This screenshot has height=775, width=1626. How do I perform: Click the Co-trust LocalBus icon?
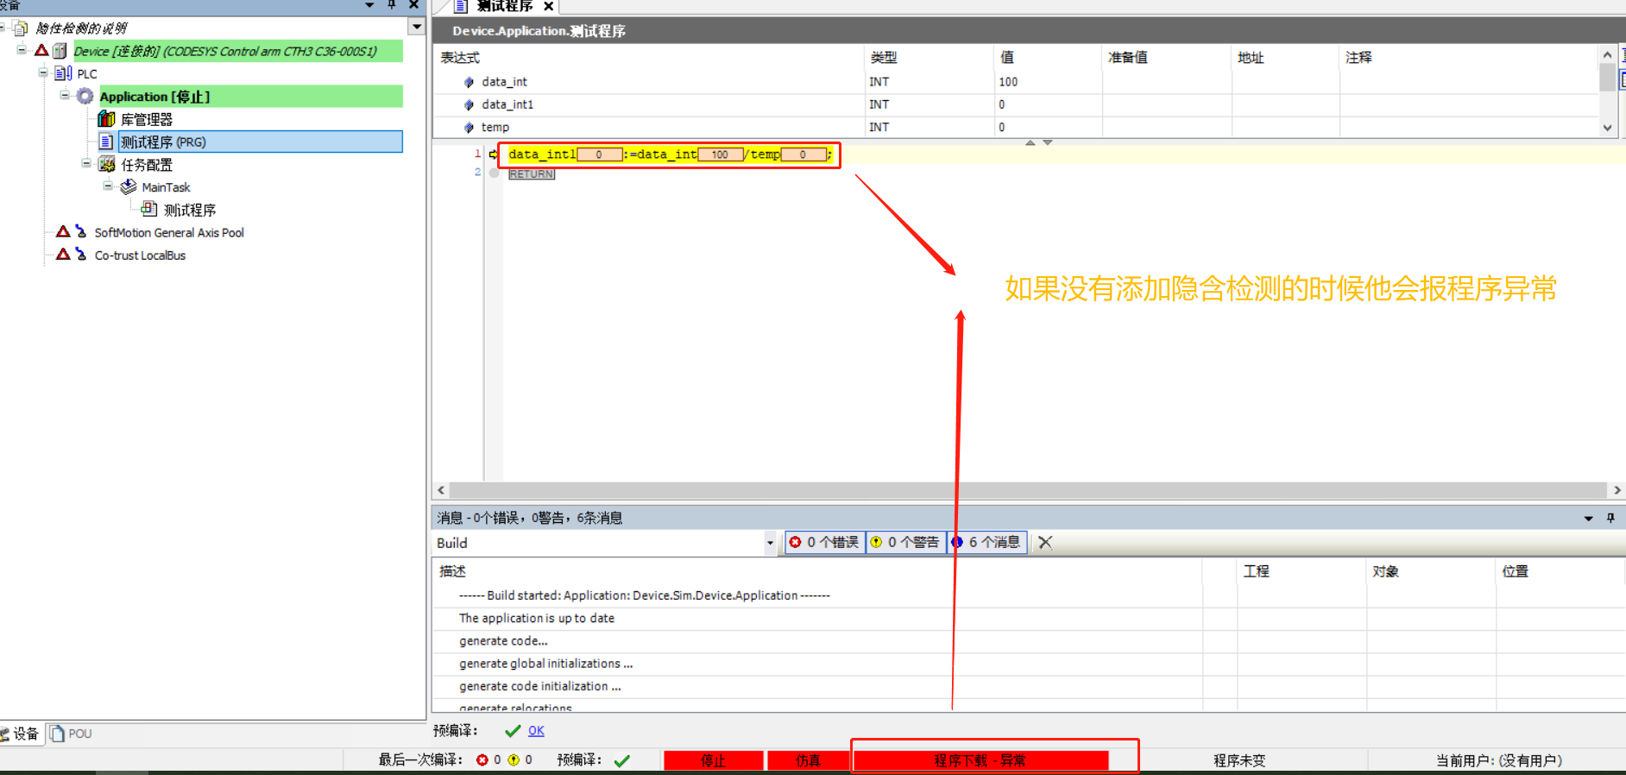click(80, 254)
